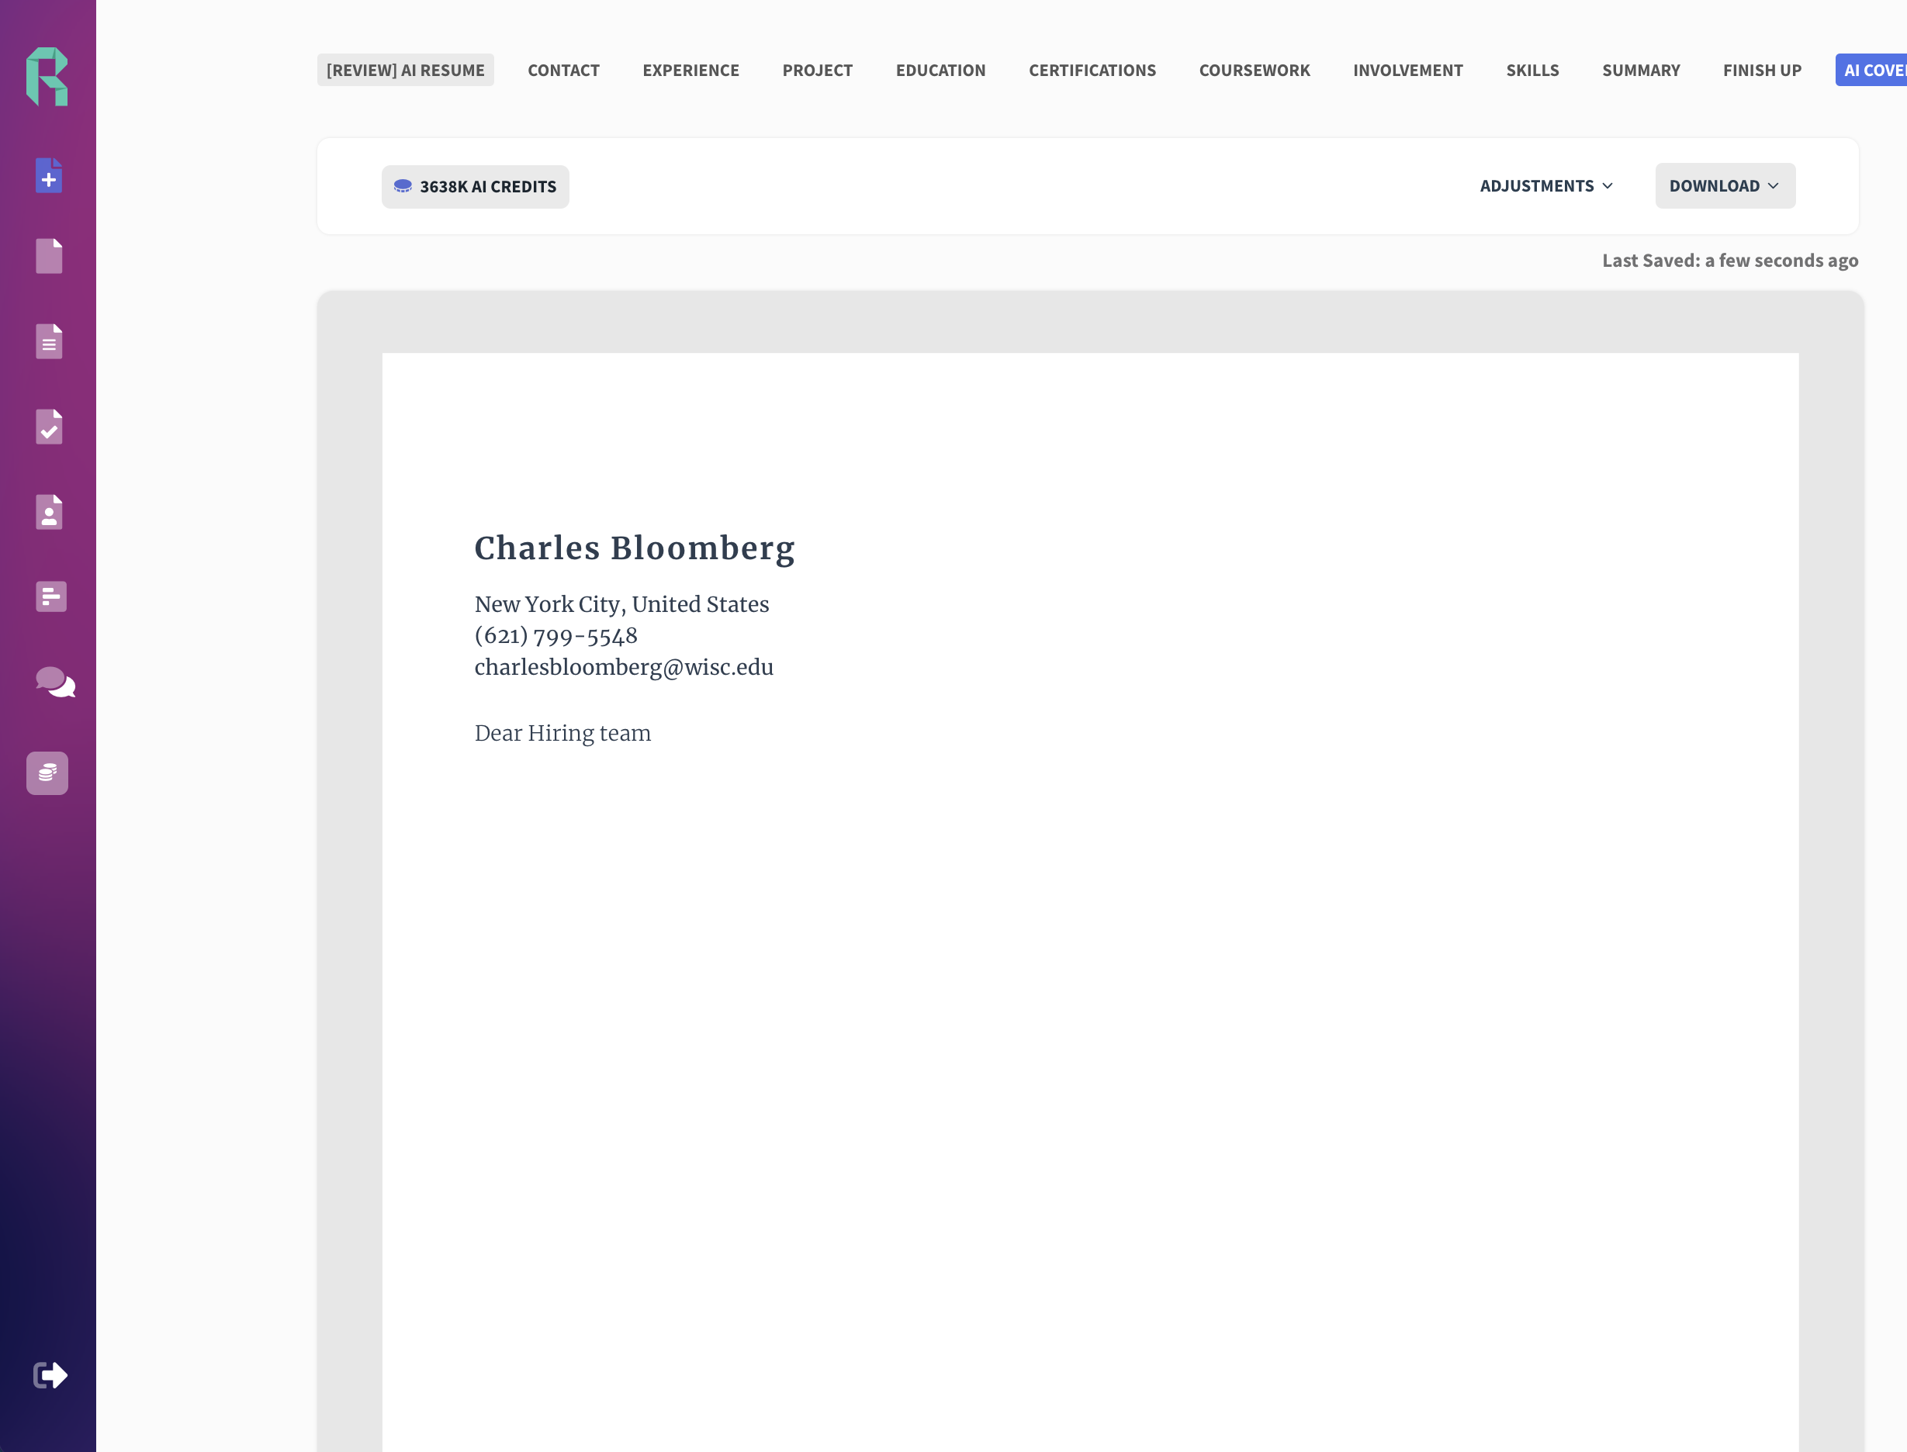Select the EXPERIENCE tab in navigation
Screen dimensions: 1907x1452
691,70
